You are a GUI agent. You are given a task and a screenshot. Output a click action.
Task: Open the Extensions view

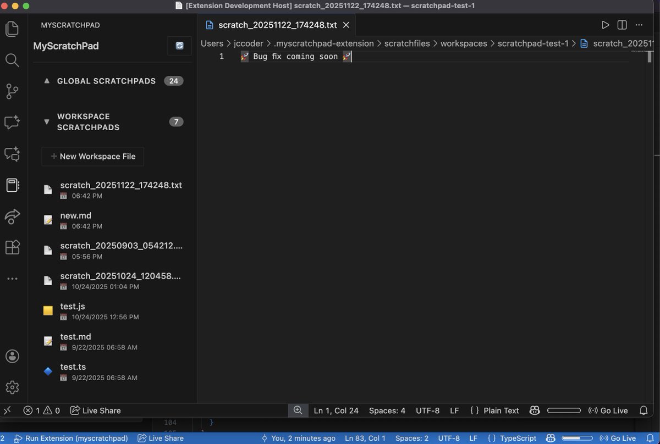[x=12, y=247]
